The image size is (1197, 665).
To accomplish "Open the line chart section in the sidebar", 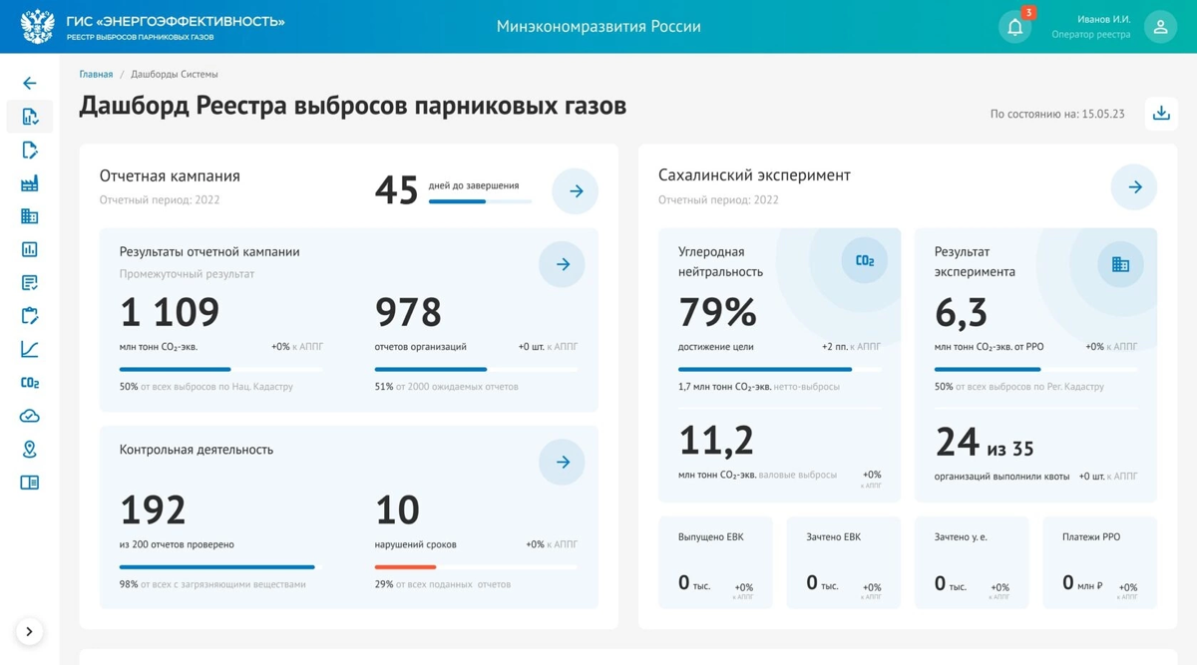I will tap(30, 349).
